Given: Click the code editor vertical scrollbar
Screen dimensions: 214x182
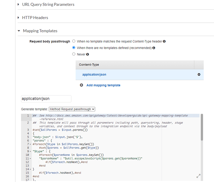Looking at the screenshot, I should point(202,127).
